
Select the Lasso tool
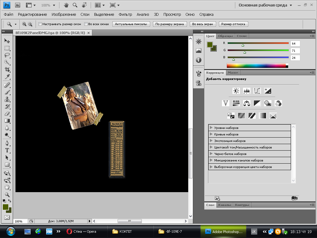[x=7, y=55]
